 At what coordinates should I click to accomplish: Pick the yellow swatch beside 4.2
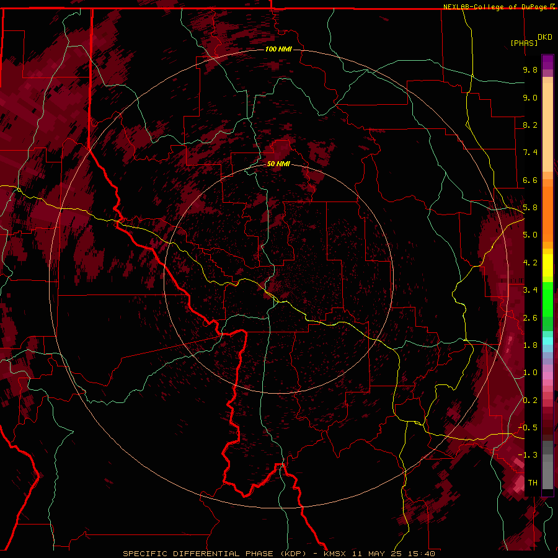(547, 265)
